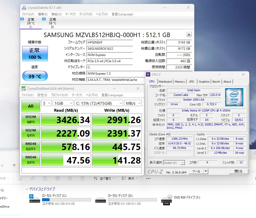The width and height of the screenshot is (256, 218).
Task: Select Local Disk (C:) drive icon
Action: pos(34,198)
